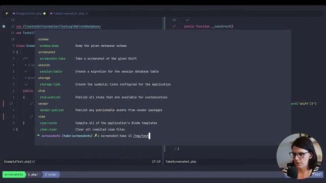Click the /tmp/test path in the prompt

coord(141,136)
